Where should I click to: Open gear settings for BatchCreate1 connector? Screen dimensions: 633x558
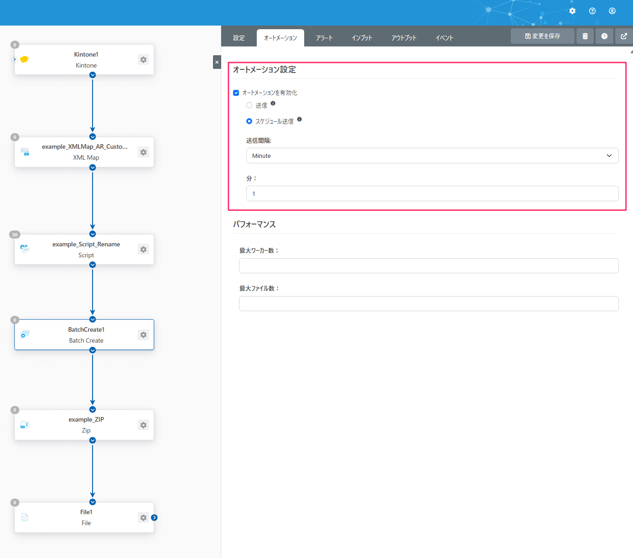click(144, 335)
